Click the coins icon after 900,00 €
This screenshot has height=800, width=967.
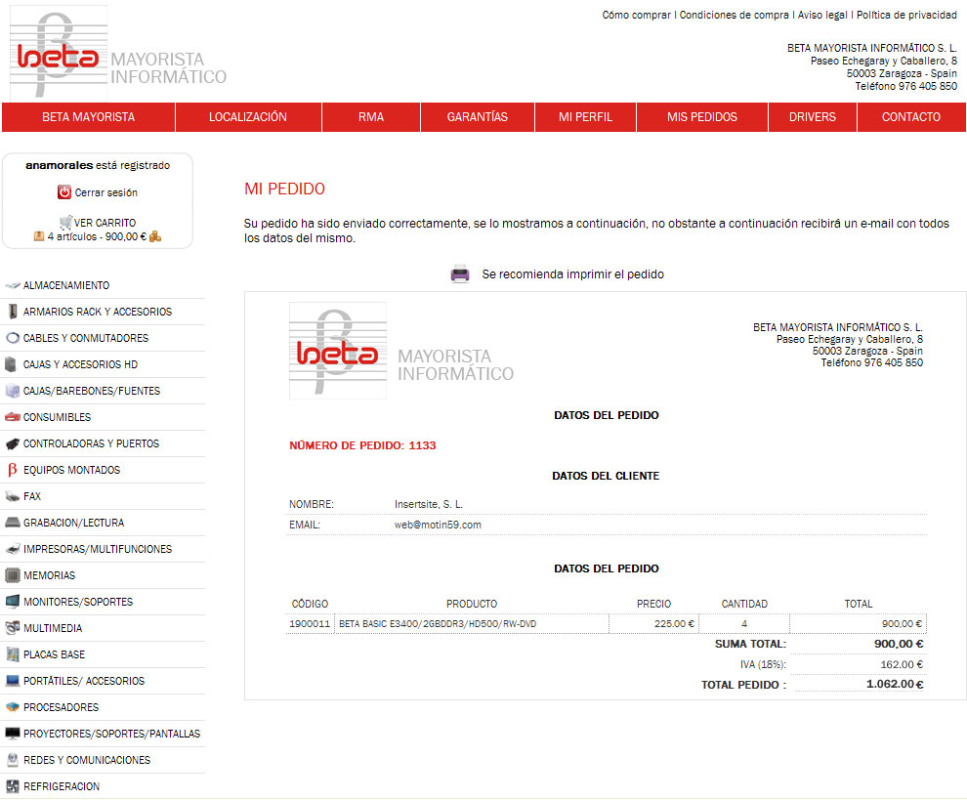(x=155, y=236)
